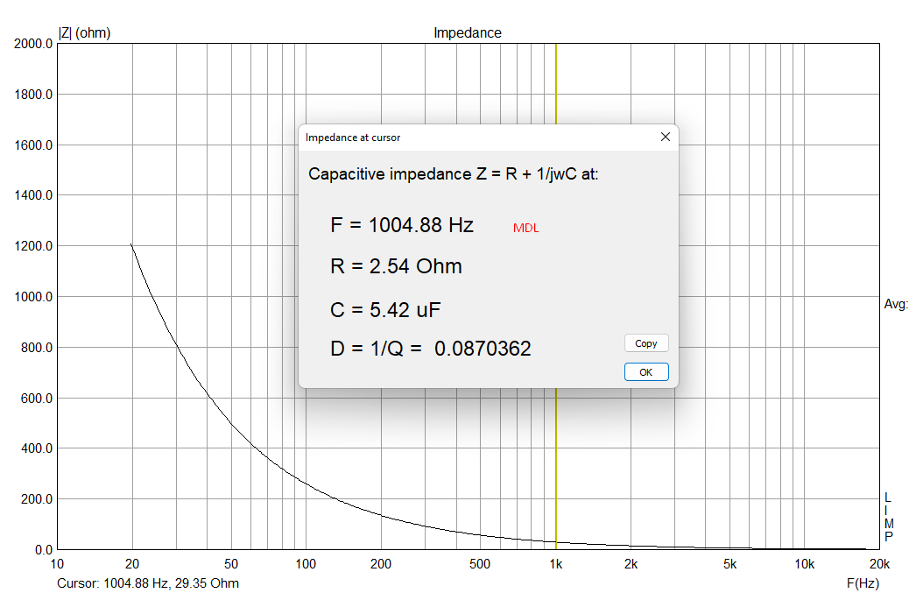Viewport: 909px width, 593px height.
Task: Click the vertical LIMP label at right
Action: click(889, 517)
